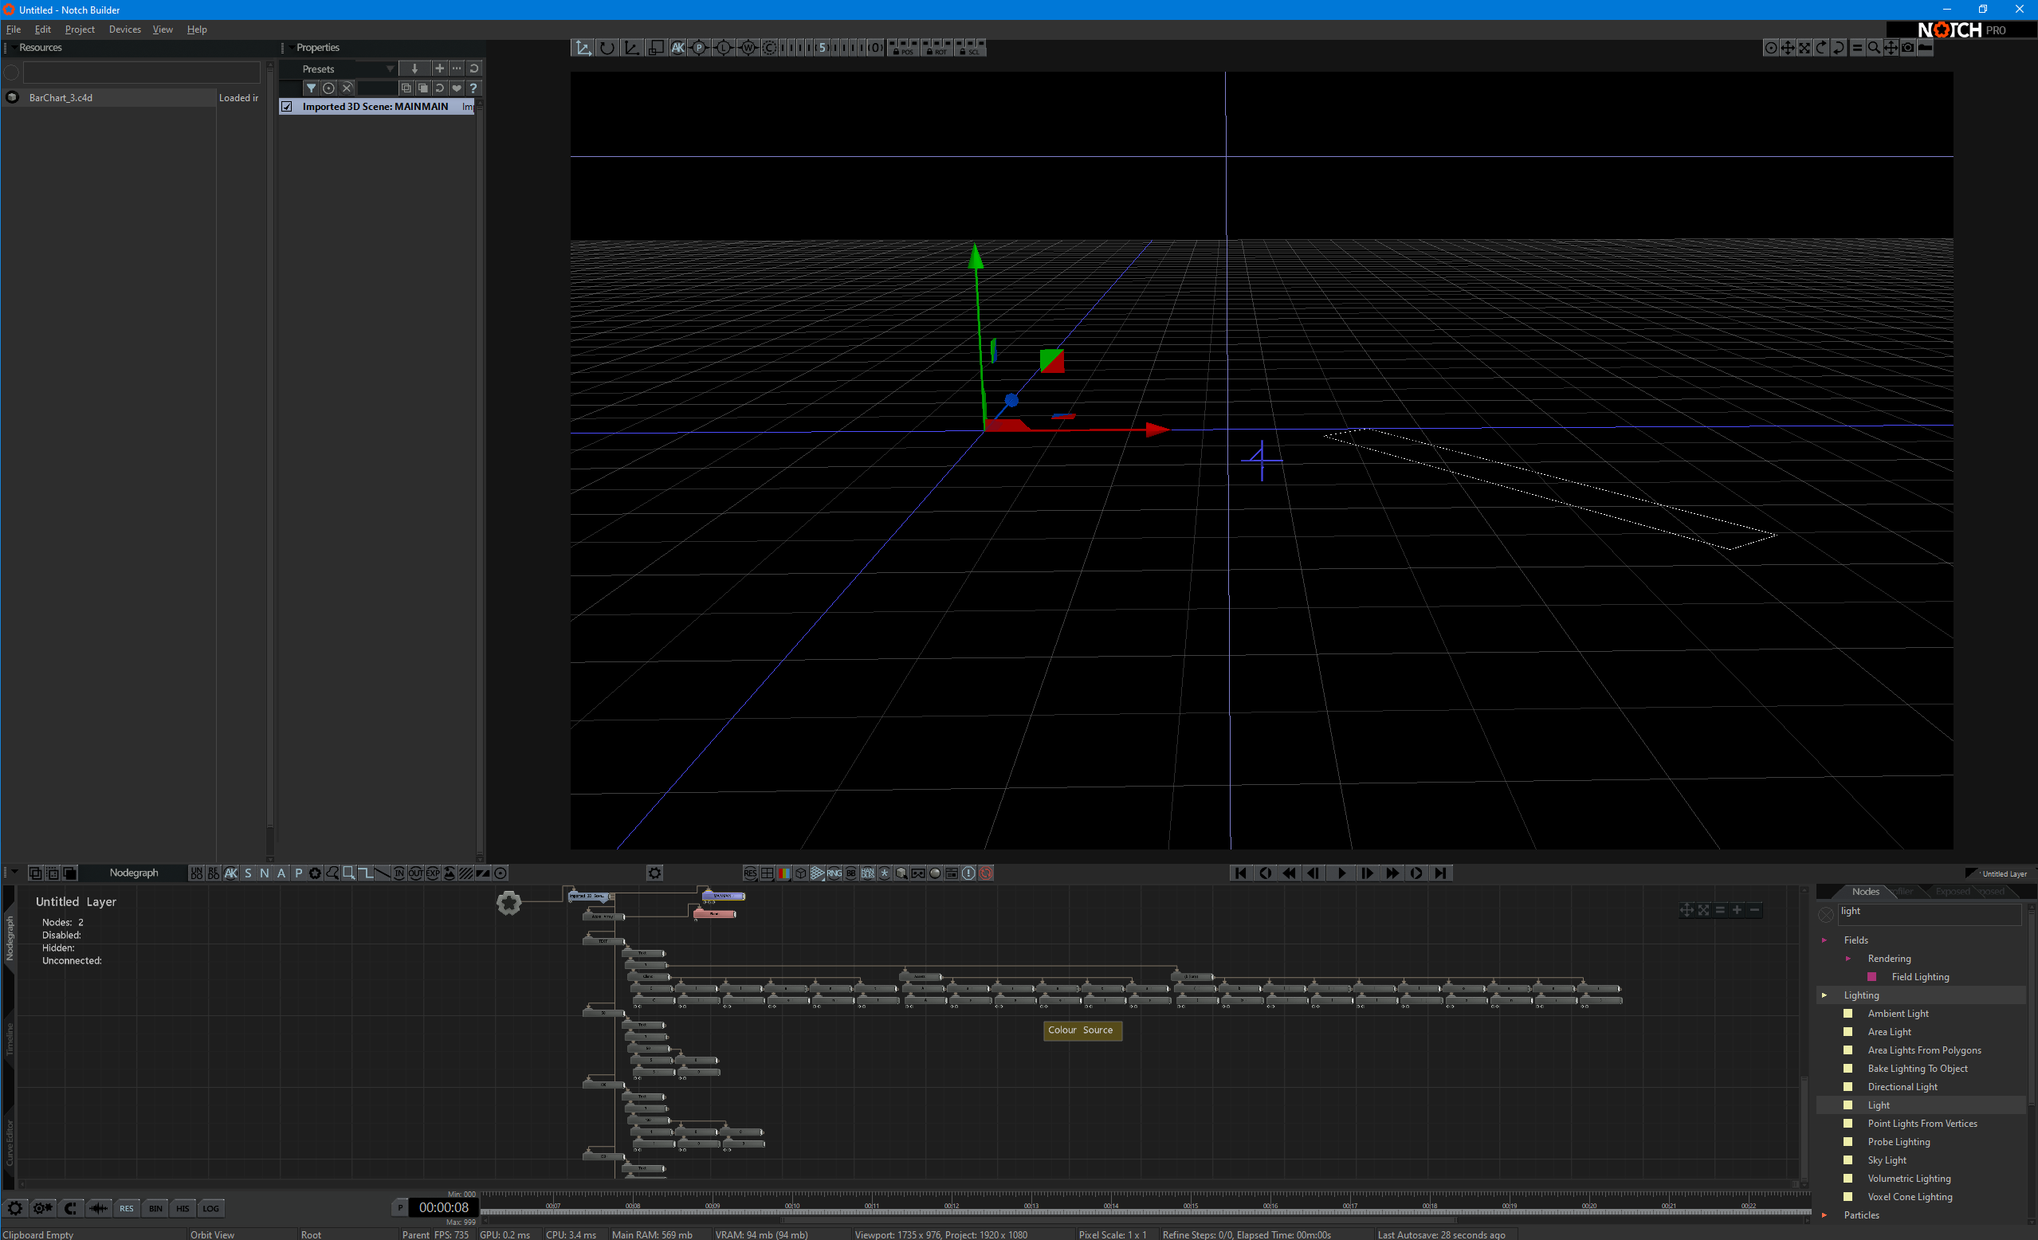This screenshot has height=1240, width=2038.
Task: Select the Directional Light node
Action: click(x=1903, y=1087)
